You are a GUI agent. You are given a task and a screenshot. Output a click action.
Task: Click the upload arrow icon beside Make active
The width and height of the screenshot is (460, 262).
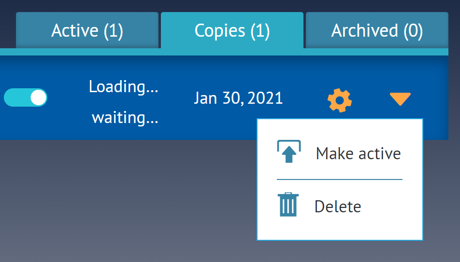pyautogui.click(x=289, y=151)
